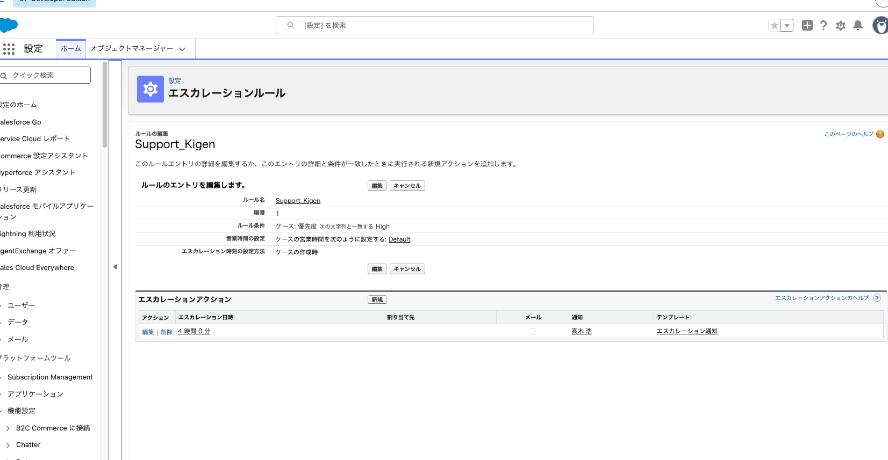Click the orange help icon beside このページのヘルプ

[x=880, y=134]
